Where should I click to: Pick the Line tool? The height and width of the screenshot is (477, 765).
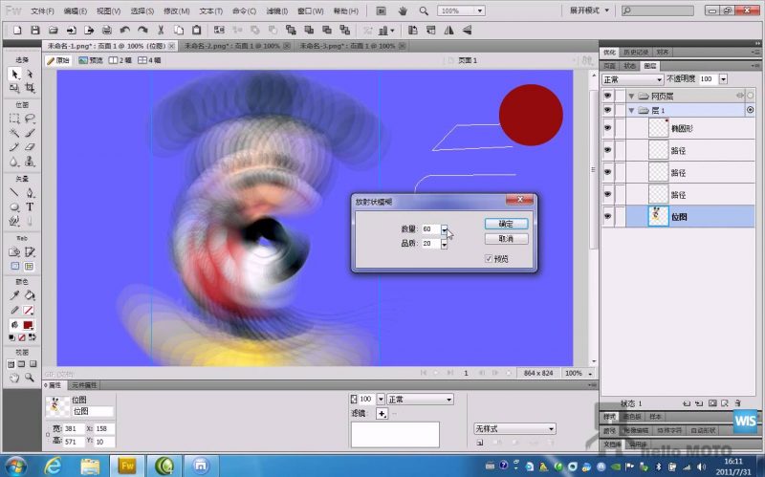(x=14, y=192)
